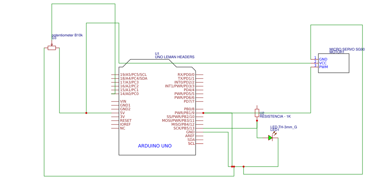The width and height of the screenshot is (369, 180).
Task: Select the GND1 pin
Action: pos(125,105)
